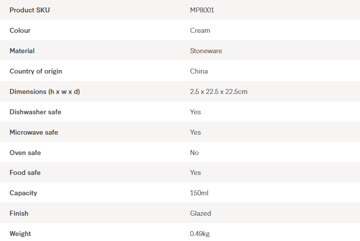Click the Colour row label
The height and width of the screenshot is (241, 360).
pos(20,30)
